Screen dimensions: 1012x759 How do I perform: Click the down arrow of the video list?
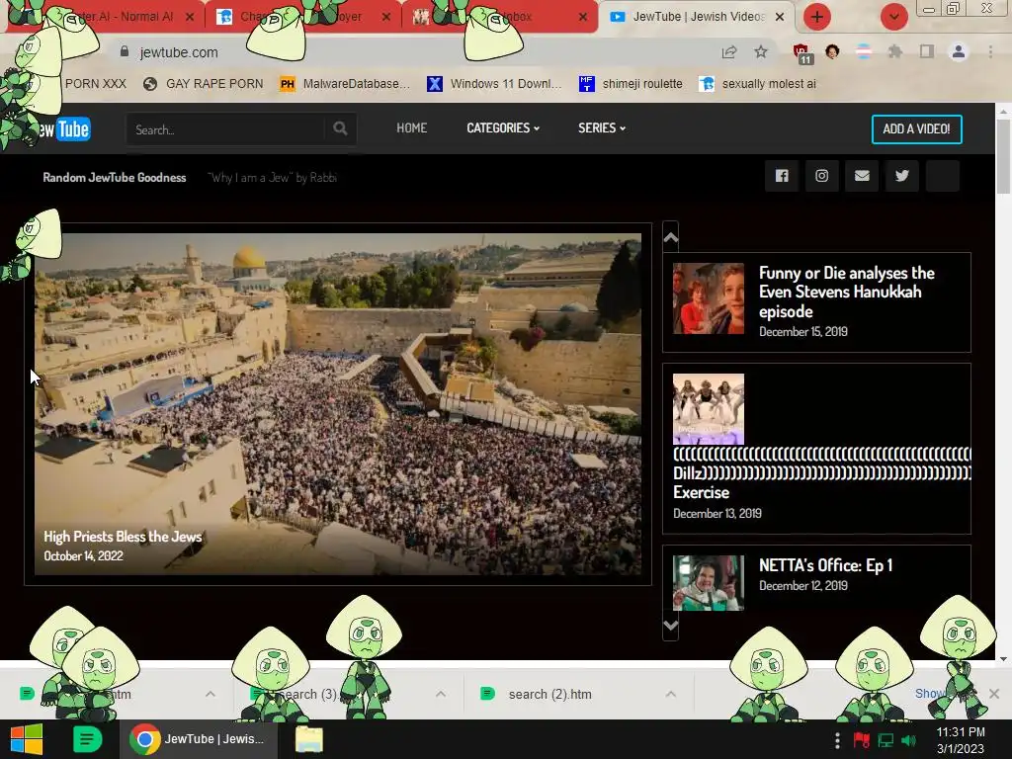pyautogui.click(x=671, y=625)
